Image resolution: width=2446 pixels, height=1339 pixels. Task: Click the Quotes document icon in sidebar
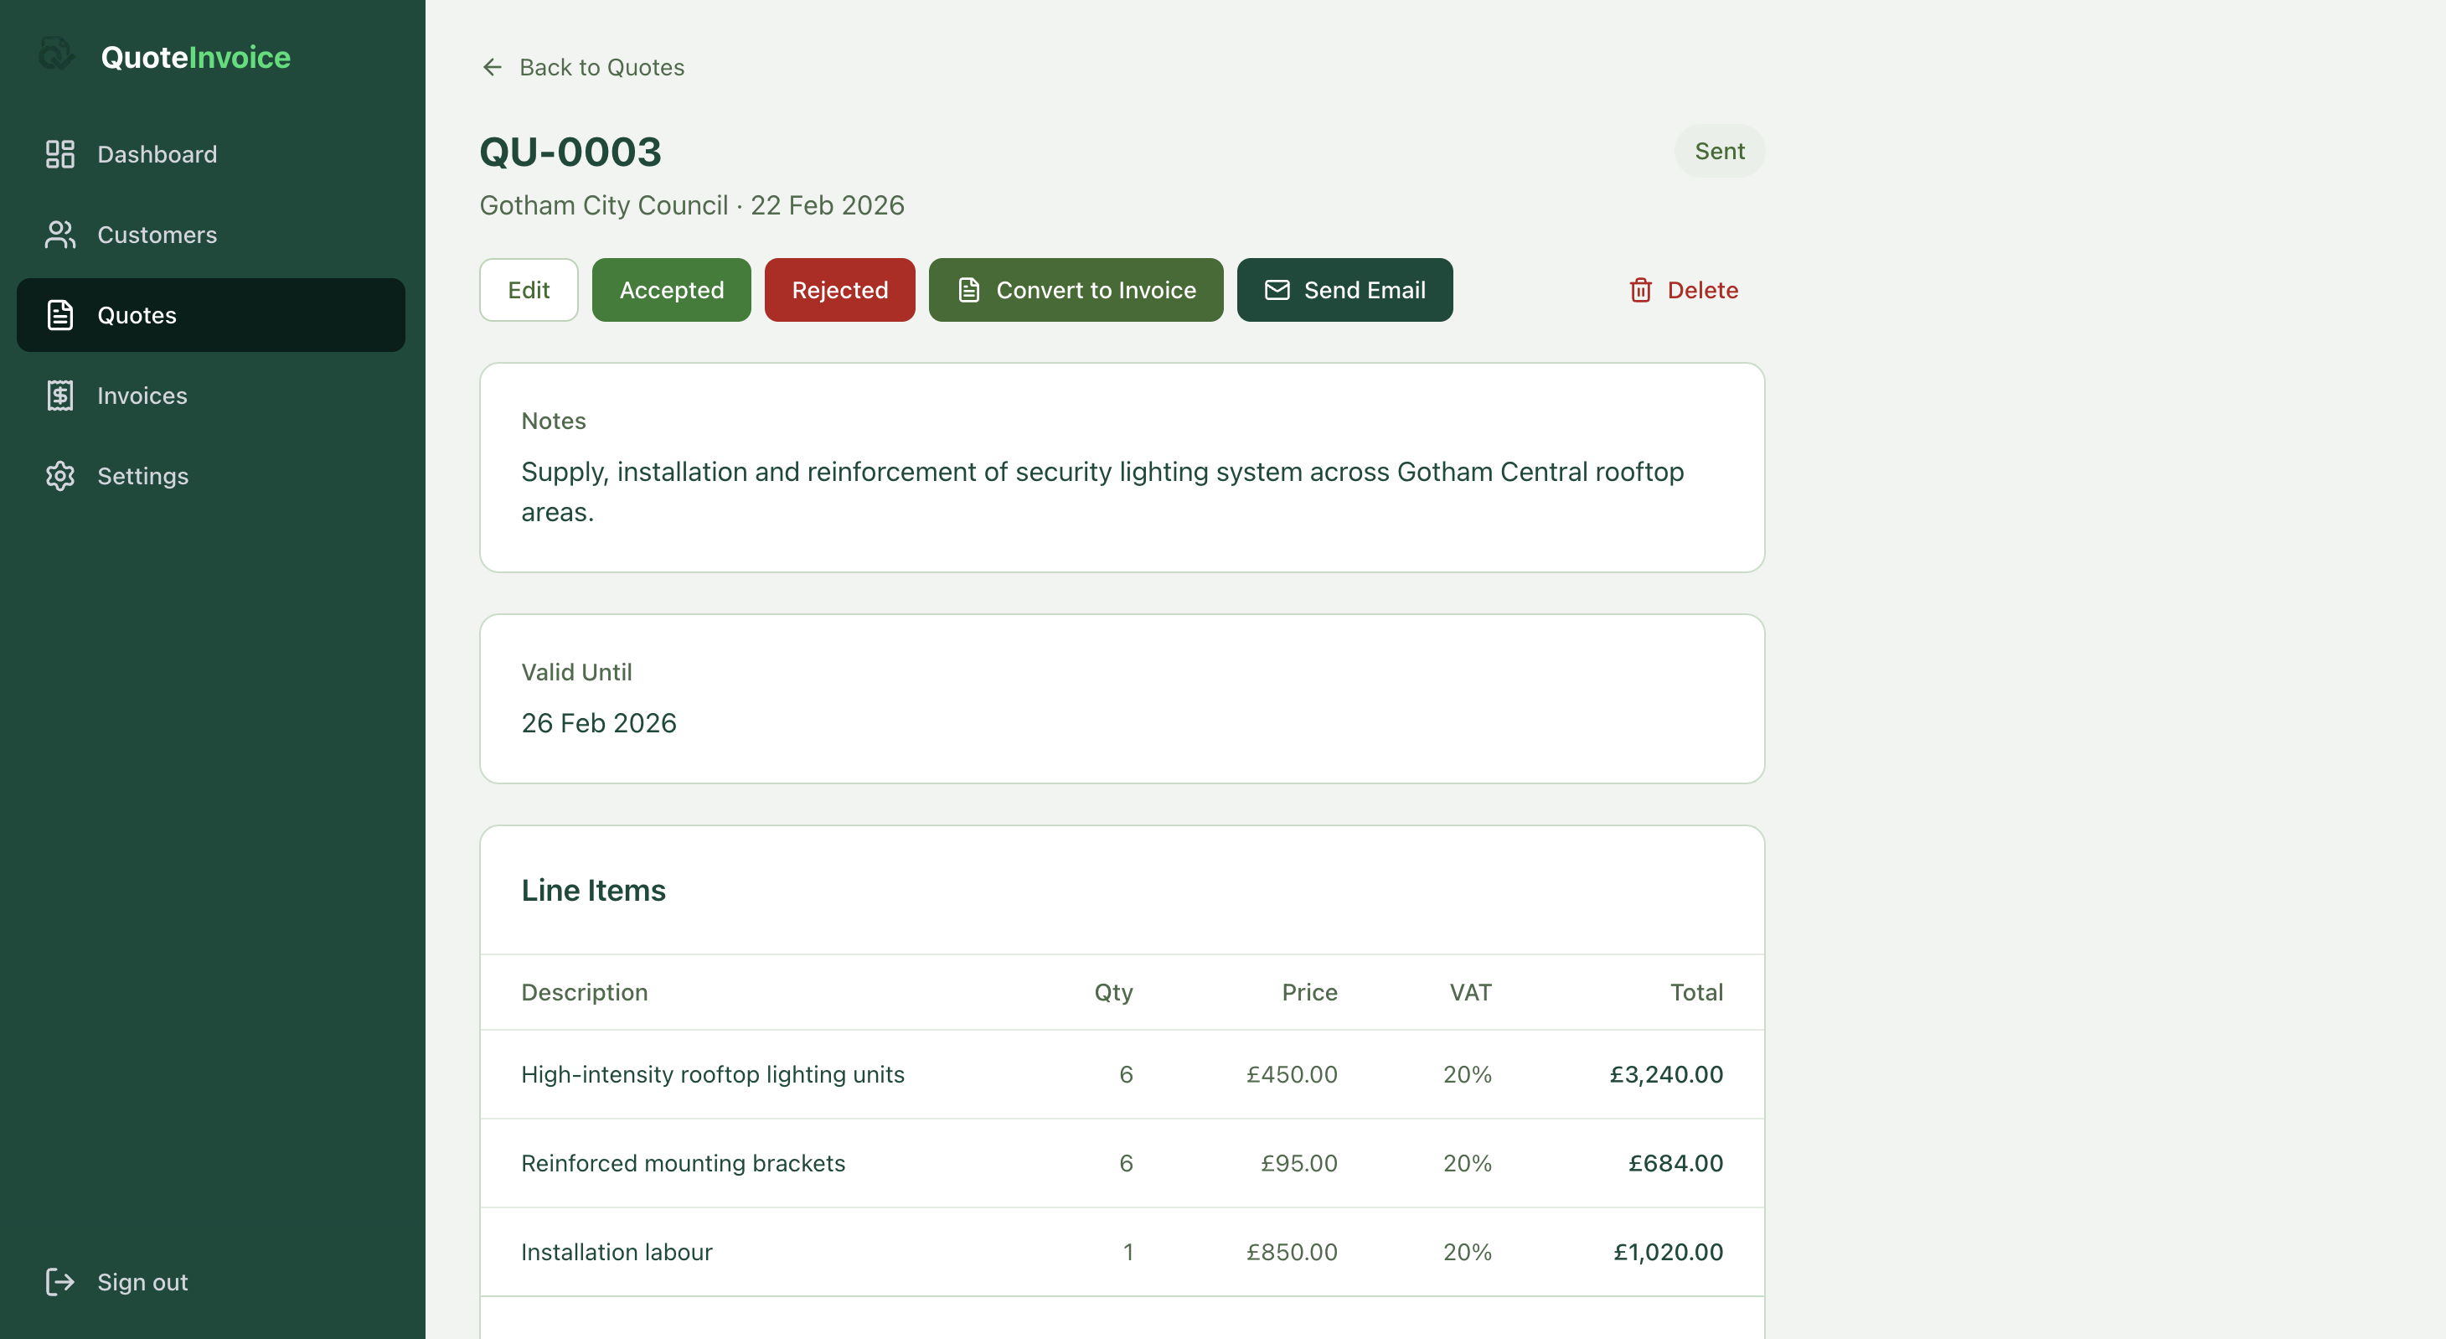[x=59, y=314]
